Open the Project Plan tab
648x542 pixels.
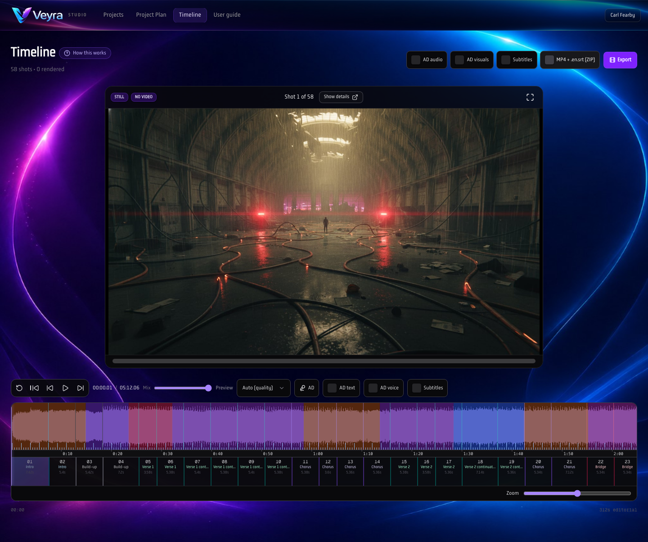[x=151, y=15]
